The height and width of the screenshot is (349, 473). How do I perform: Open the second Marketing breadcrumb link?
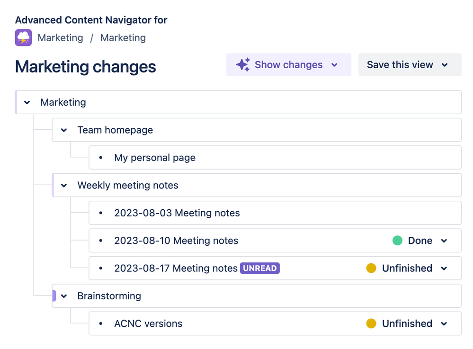(123, 37)
